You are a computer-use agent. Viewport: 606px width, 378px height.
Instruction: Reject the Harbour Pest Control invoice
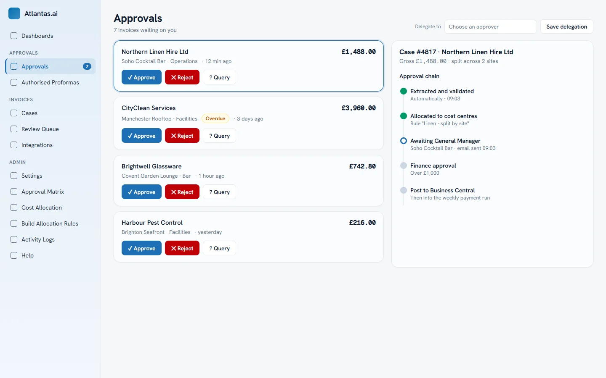click(x=182, y=248)
